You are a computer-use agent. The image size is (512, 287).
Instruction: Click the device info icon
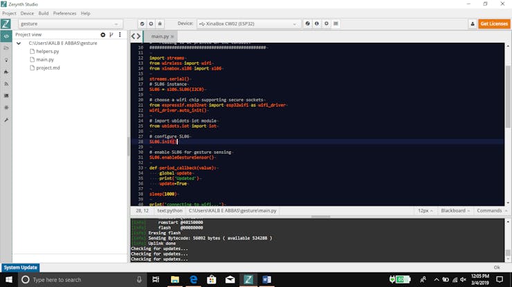coord(316,23)
